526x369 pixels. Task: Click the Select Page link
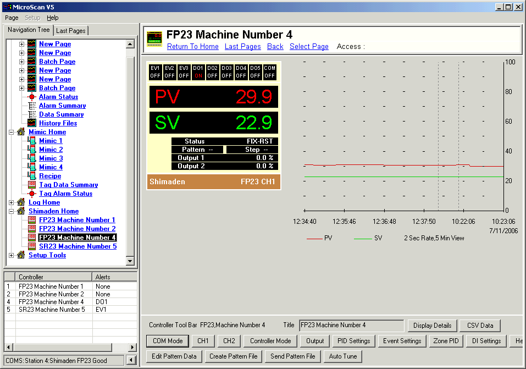click(309, 47)
